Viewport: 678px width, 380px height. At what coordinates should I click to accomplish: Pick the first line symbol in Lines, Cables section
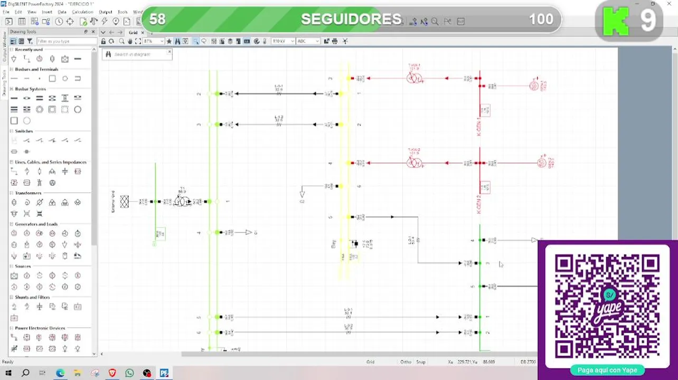[x=14, y=172]
